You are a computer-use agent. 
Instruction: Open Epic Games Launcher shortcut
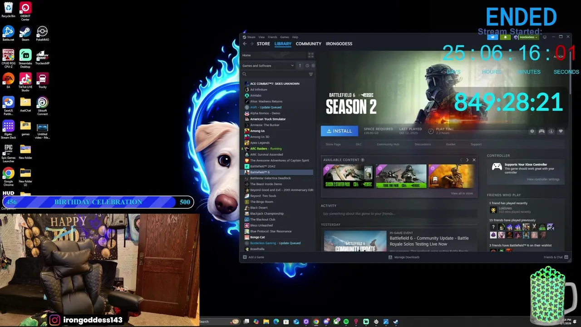pyautogui.click(x=8, y=153)
